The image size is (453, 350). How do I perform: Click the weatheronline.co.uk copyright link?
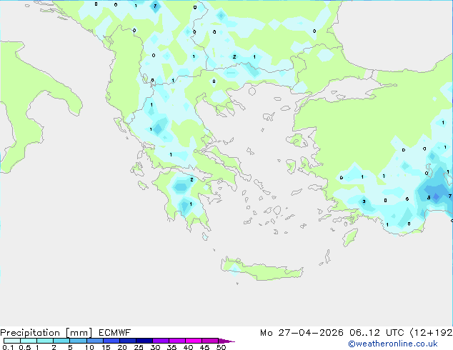tap(393, 344)
